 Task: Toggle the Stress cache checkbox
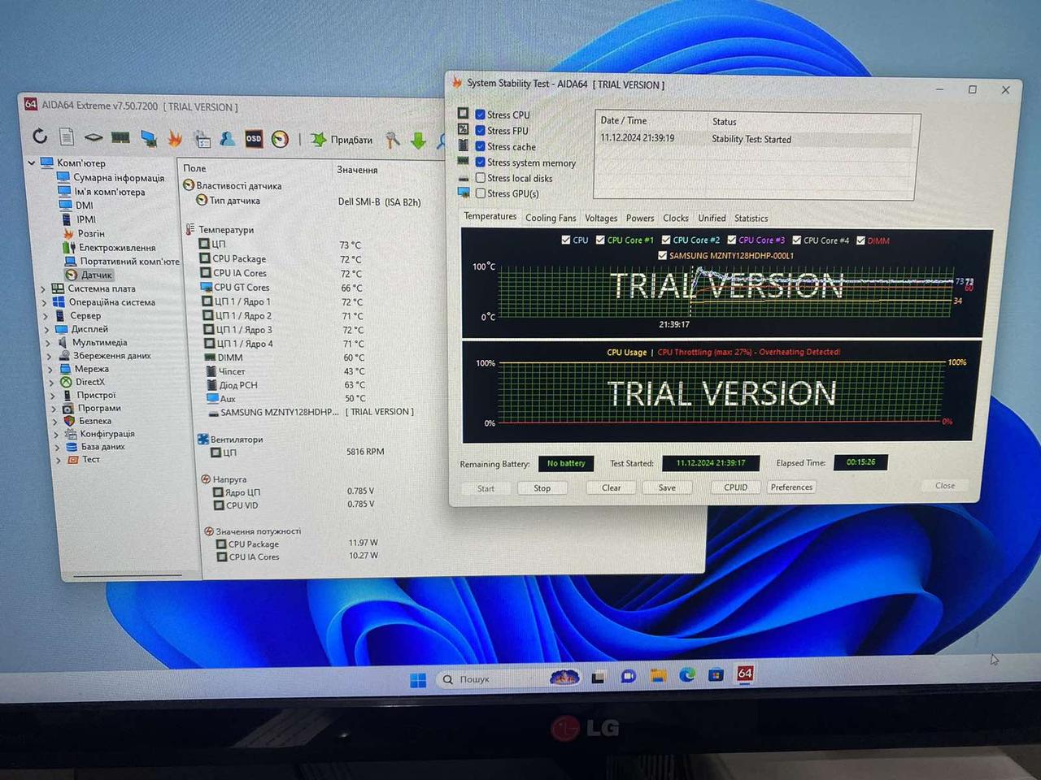point(481,146)
